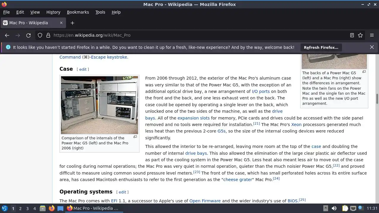Screen dimensions: 379x213
Task: Open the drive bays link after 'internal'
Action: tap(196, 153)
